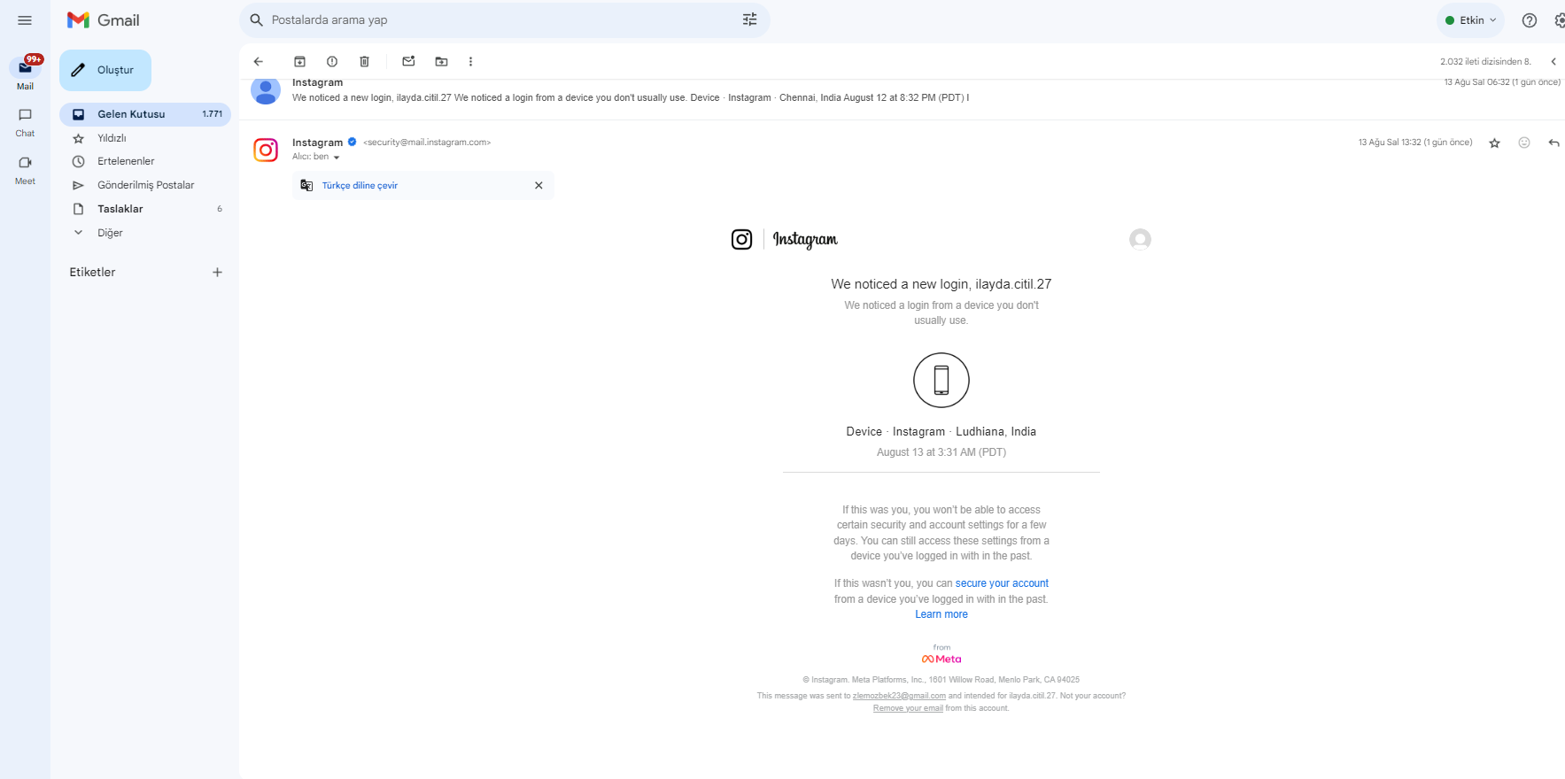Click 'We noticed a new login, ilayda.citil.27' heading
This screenshot has height=779, width=1565.
point(941,284)
